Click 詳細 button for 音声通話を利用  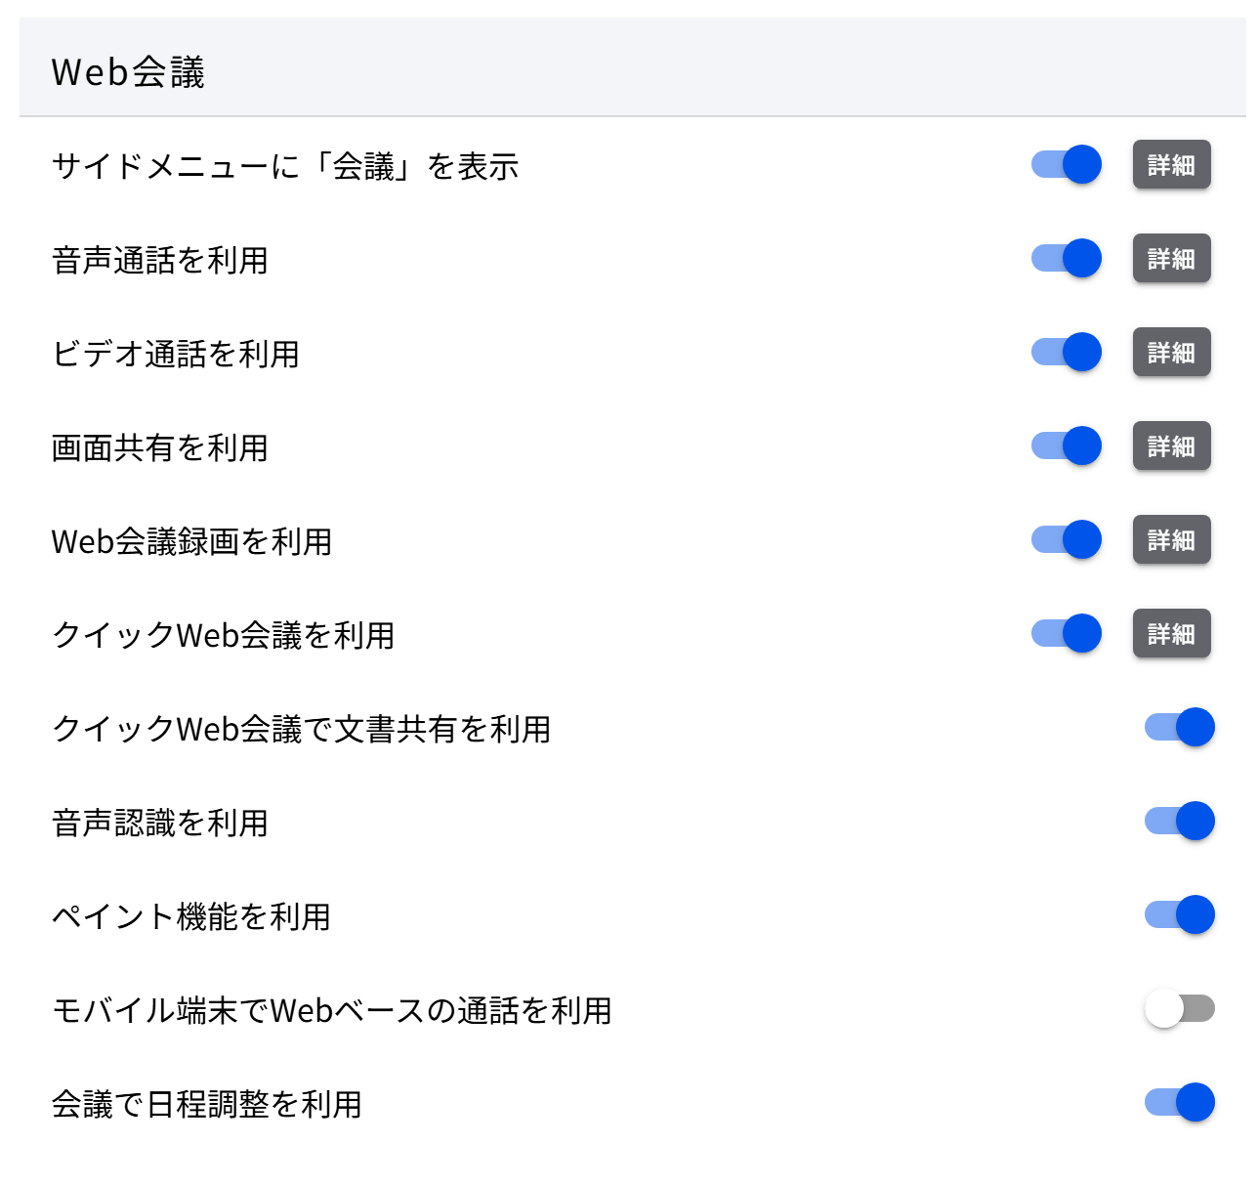[1171, 258]
